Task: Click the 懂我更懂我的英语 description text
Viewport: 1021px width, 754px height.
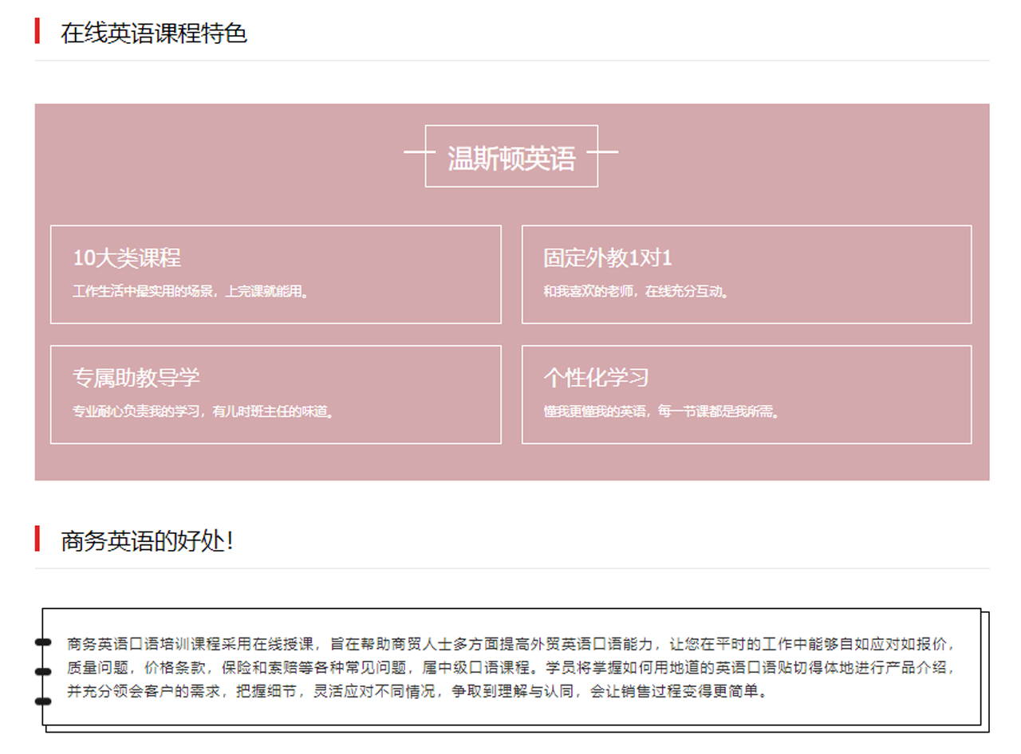Action: 662,412
